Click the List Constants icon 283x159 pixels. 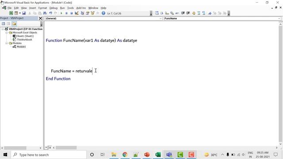click(162, 13)
